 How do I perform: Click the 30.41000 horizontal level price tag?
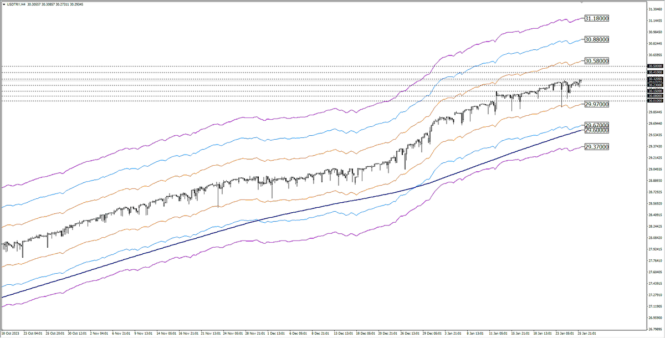[656, 73]
